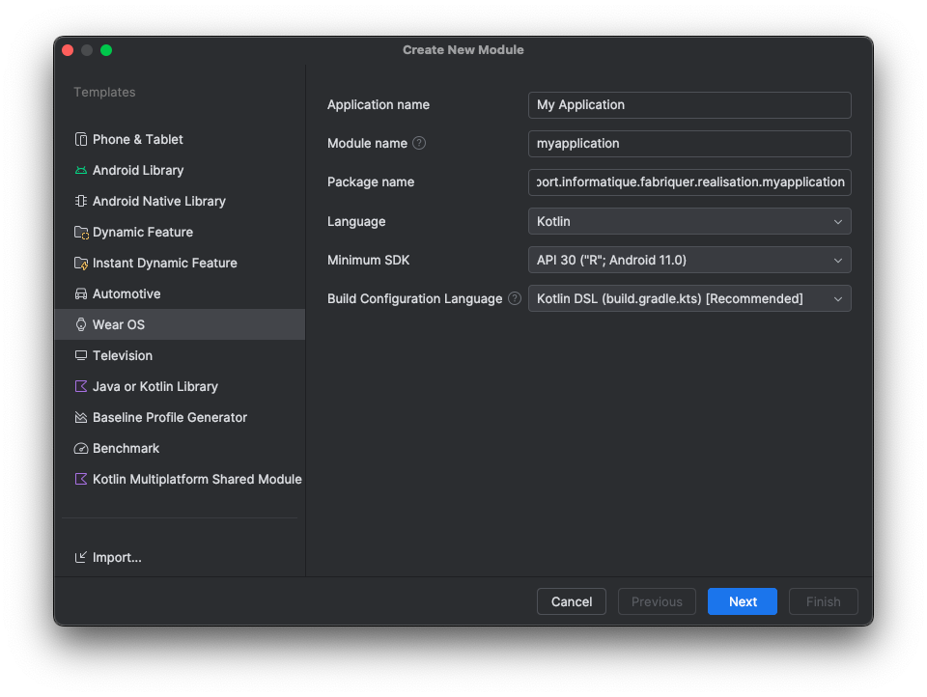Select the Benchmark template icon
This screenshot has height=697, width=927.
(x=80, y=448)
